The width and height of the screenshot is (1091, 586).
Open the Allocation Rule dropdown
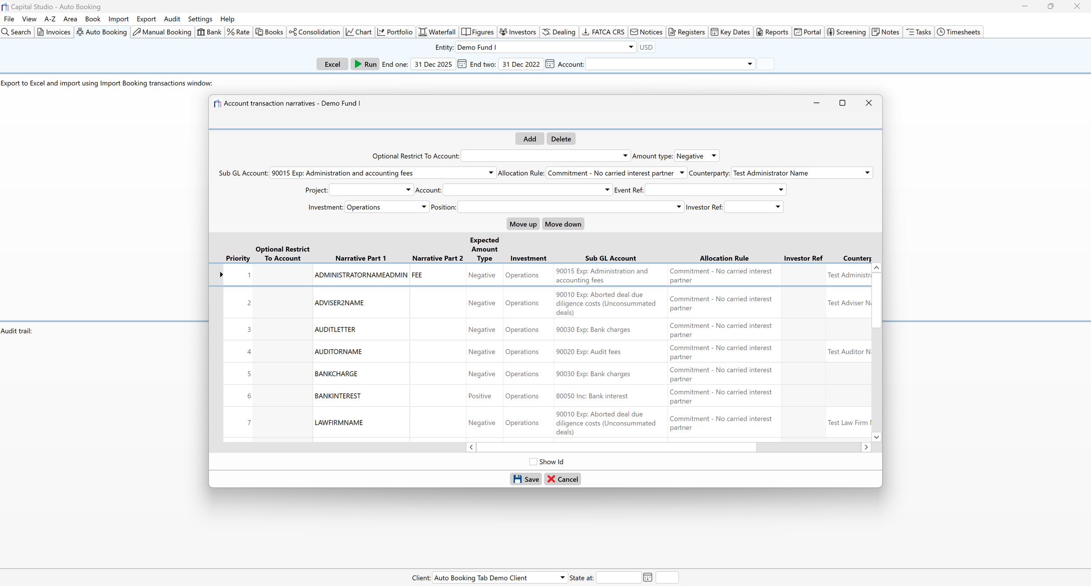681,173
